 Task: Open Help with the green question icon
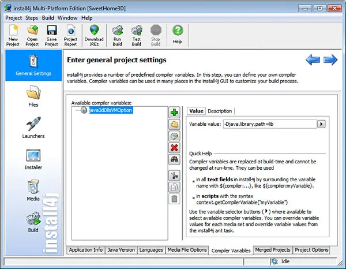click(x=178, y=31)
